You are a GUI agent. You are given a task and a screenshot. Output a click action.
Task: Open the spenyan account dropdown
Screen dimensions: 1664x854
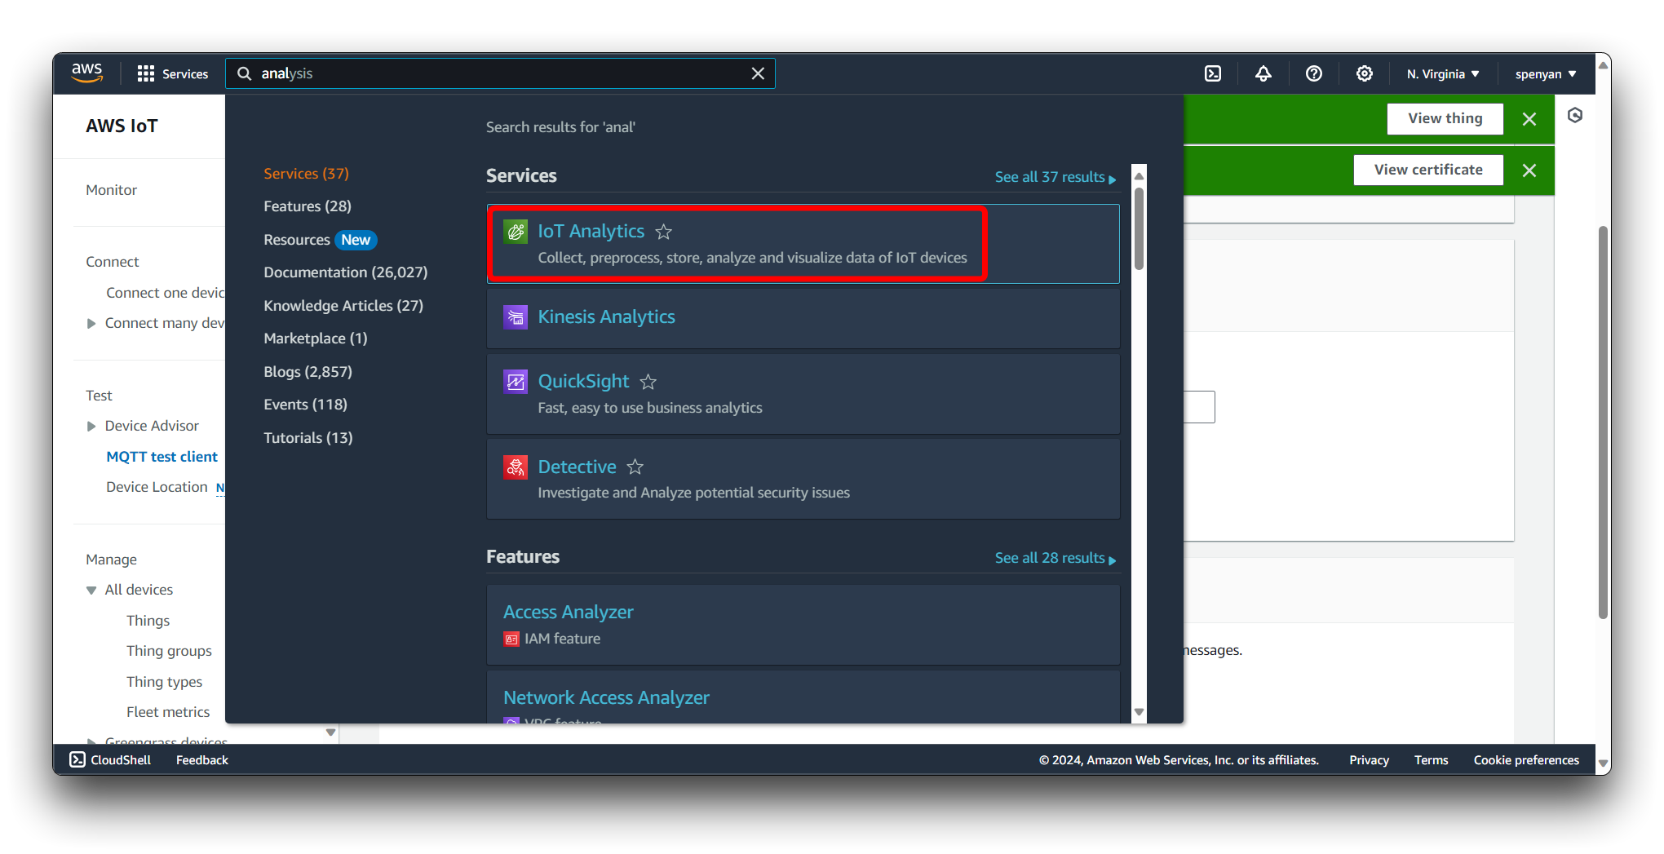pyautogui.click(x=1546, y=73)
